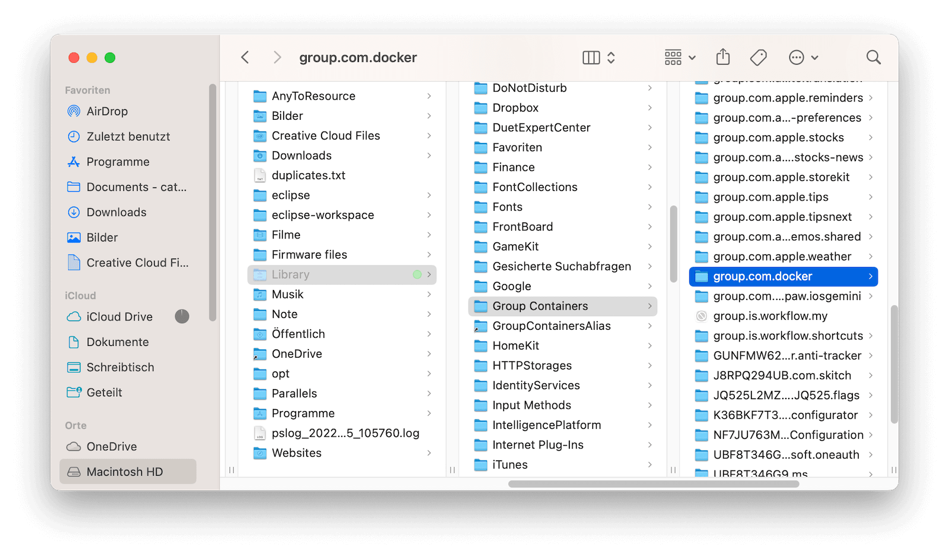Select the duplicates.txt file
The image size is (949, 557).
tap(342, 176)
